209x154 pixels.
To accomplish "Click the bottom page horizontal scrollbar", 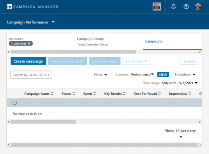I will (104, 144).
